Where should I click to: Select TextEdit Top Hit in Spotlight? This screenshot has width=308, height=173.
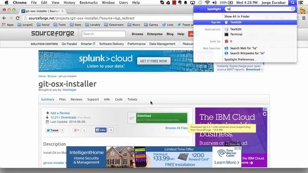tap(245, 22)
